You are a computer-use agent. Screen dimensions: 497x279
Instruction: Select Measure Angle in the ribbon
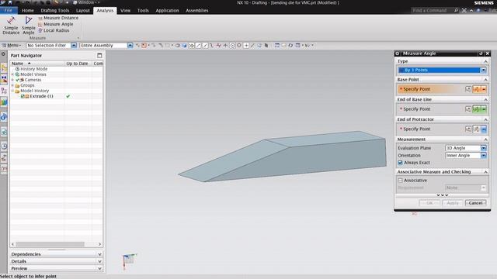(55, 24)
